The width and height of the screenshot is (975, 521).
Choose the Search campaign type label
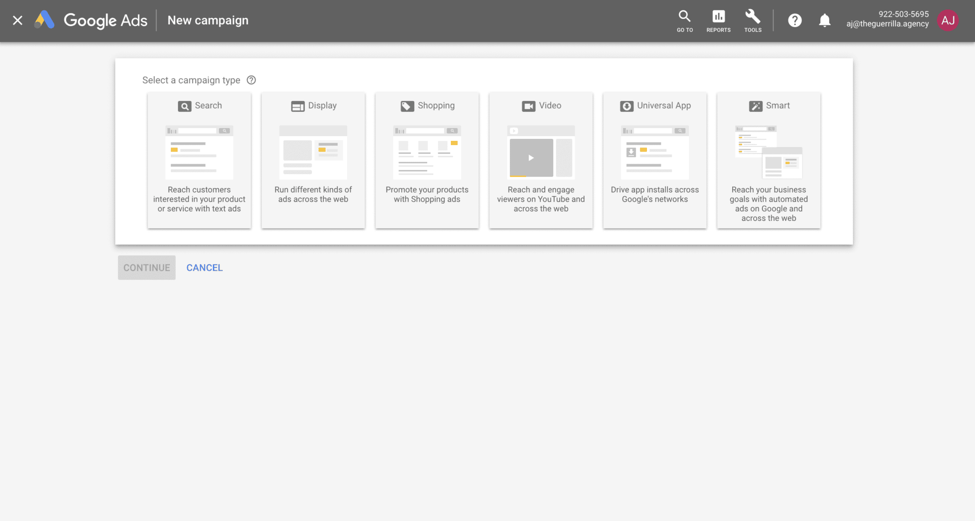click(x=209, y=106)
